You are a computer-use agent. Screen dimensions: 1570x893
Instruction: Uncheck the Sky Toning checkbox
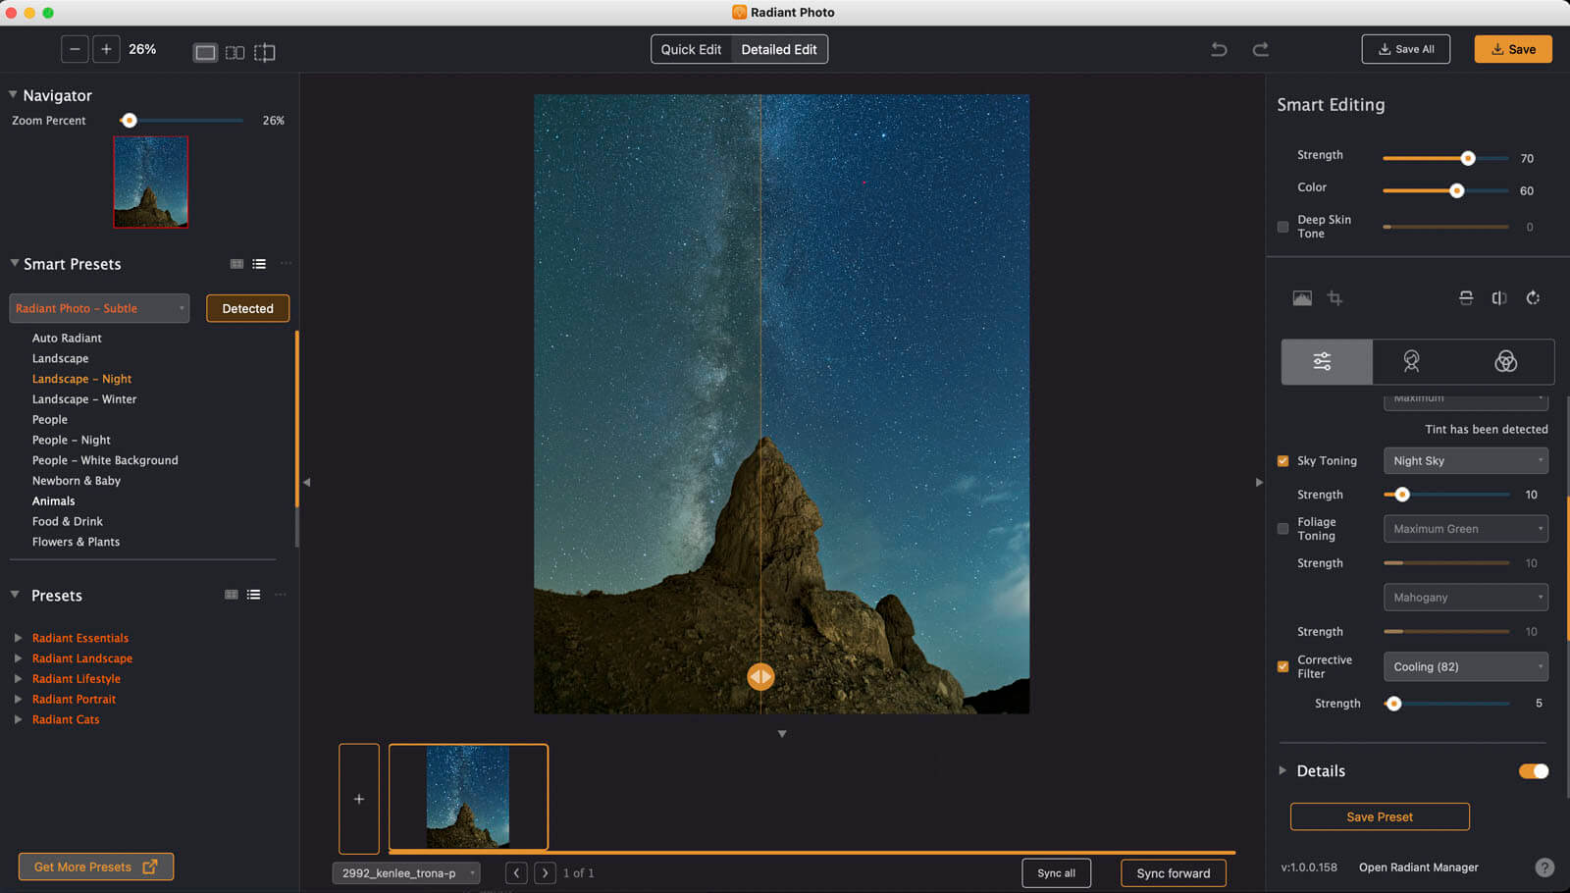pos(1282,461)
